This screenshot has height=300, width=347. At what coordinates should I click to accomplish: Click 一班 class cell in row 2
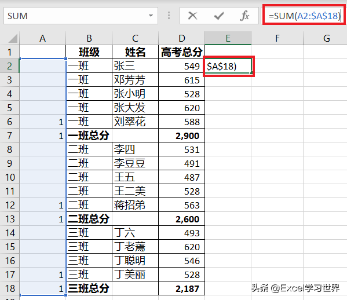(x=89, y=66)
